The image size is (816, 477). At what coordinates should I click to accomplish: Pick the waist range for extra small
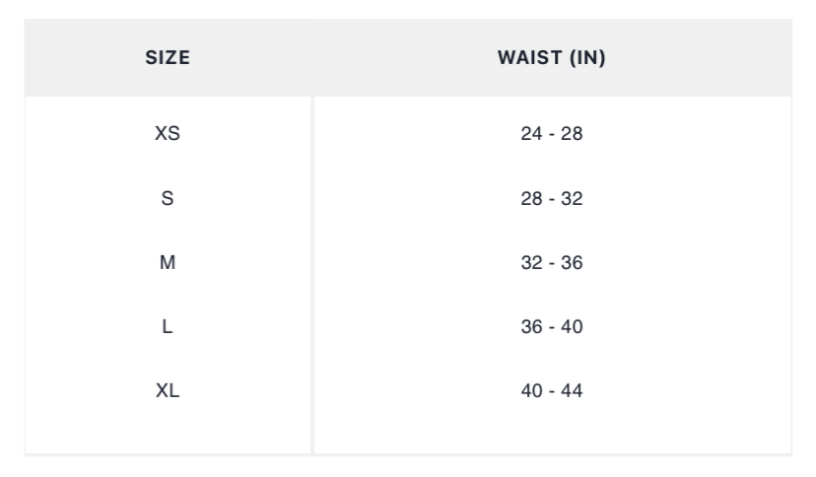tap(552, 134)
